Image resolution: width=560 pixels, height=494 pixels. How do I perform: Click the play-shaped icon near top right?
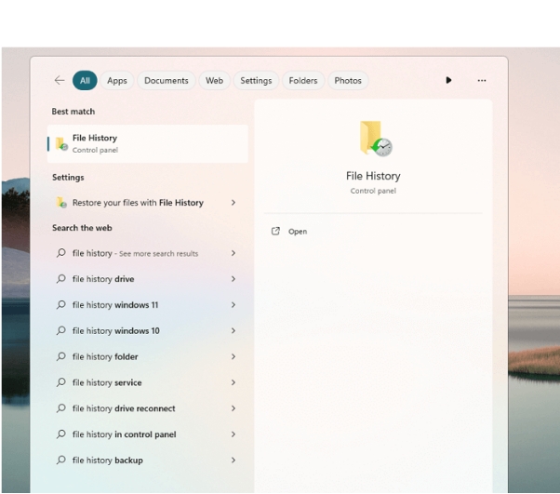pyautogui.click(x=448, y=80)
